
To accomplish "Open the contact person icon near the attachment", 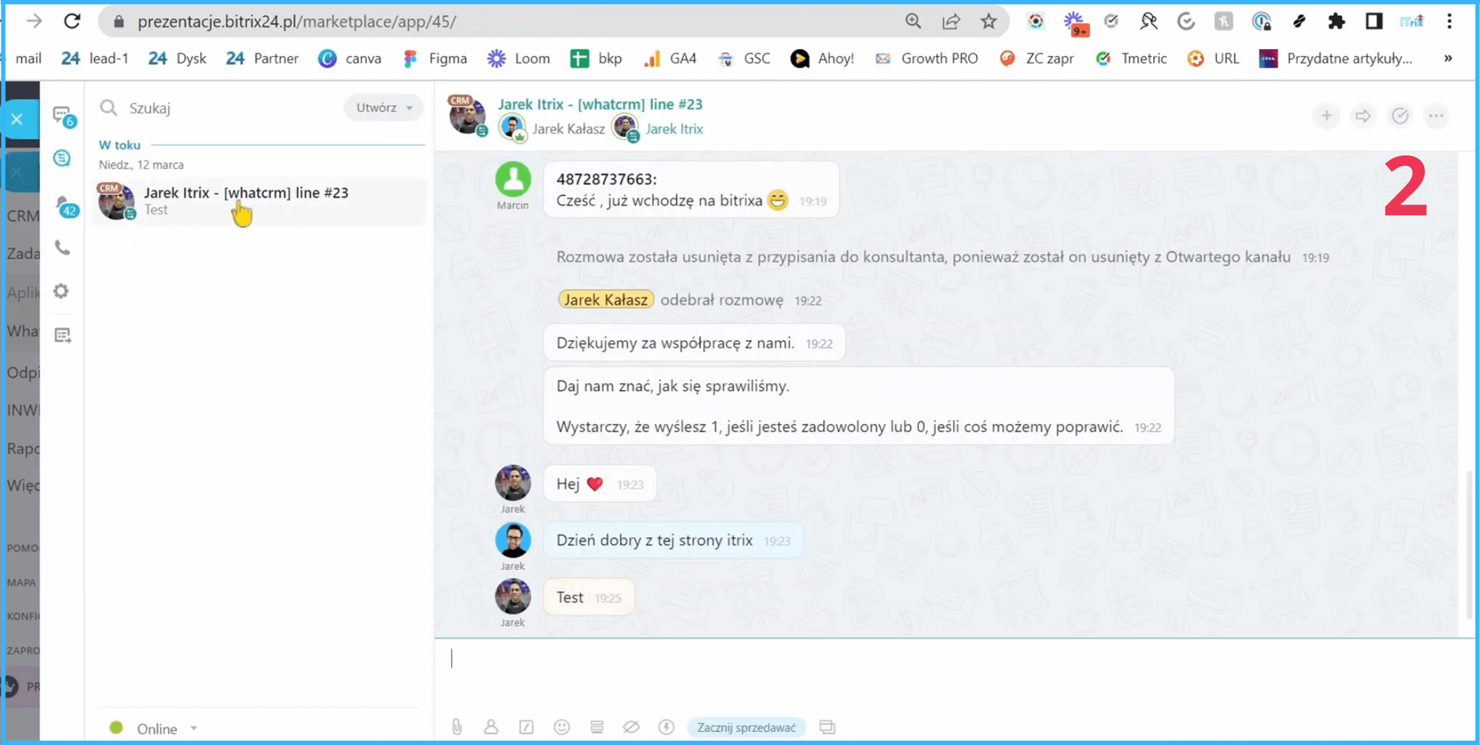I will click(491, 728).
